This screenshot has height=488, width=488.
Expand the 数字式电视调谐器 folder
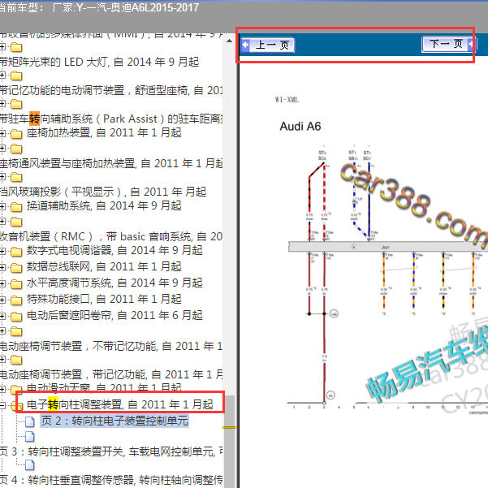[2, 251]
